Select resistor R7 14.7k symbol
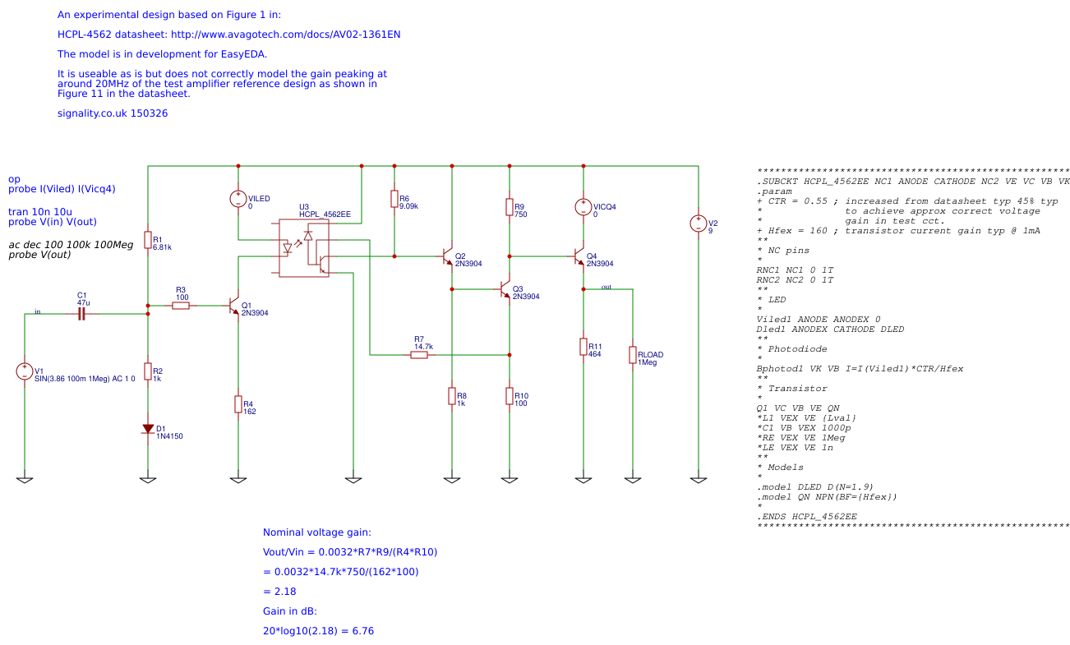The image size is (1070, 645). tap(419, 353)
